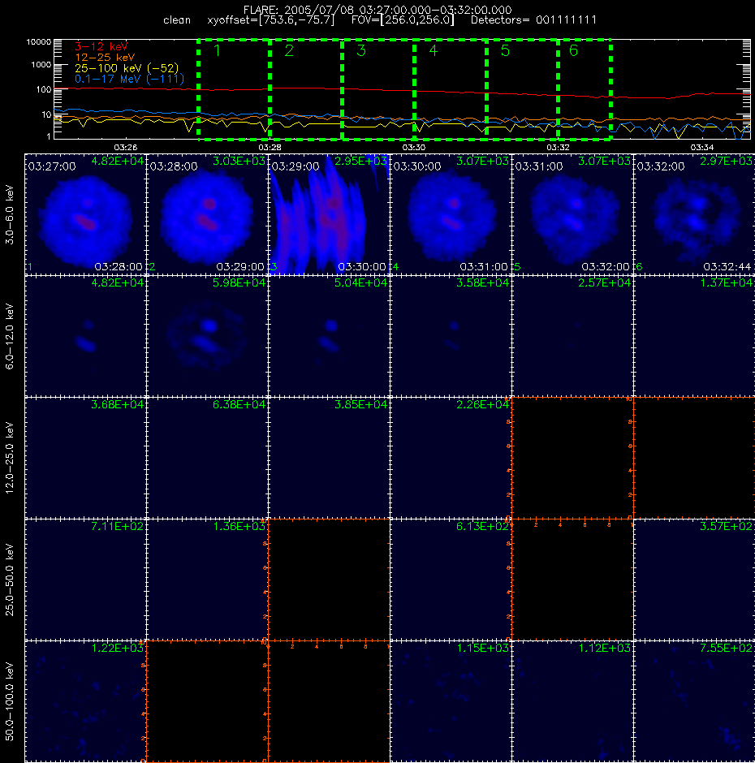Click the 6.0-12.0 keV row label
755x763 pixels.
point(10,336)
